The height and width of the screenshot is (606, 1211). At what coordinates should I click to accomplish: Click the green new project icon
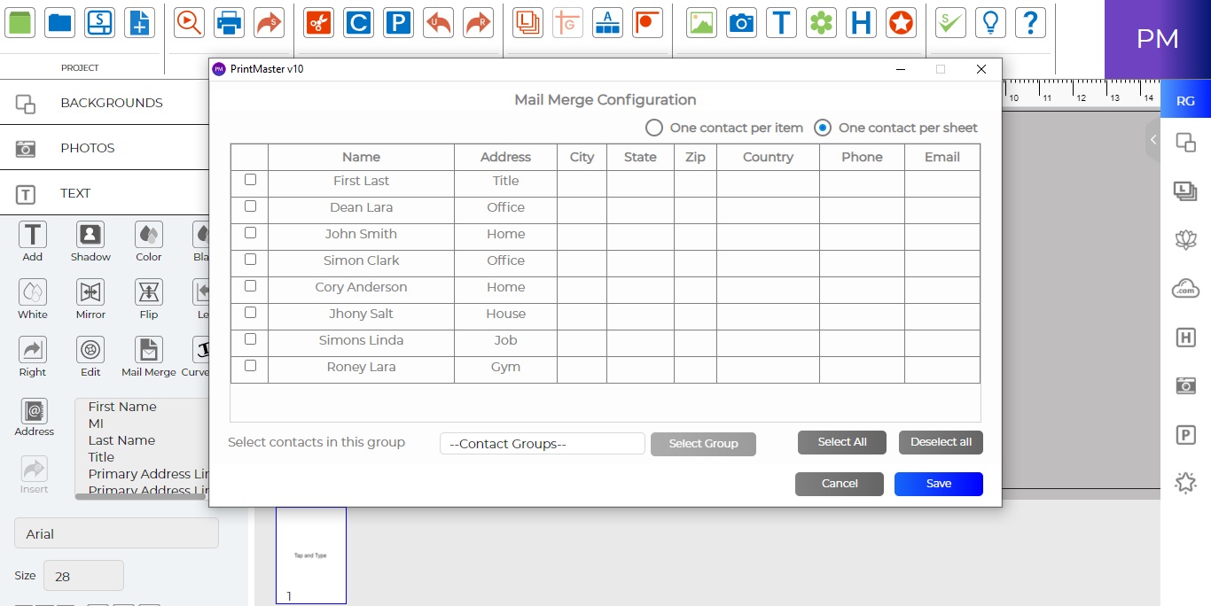coord(20,23)
